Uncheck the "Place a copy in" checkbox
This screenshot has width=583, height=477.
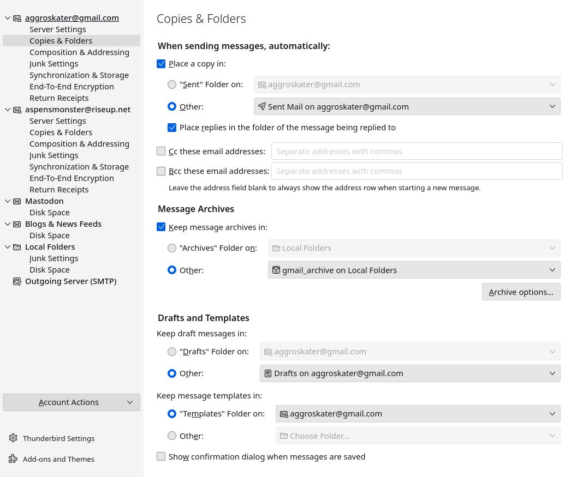pyautogui.click(x=161, y=64)
